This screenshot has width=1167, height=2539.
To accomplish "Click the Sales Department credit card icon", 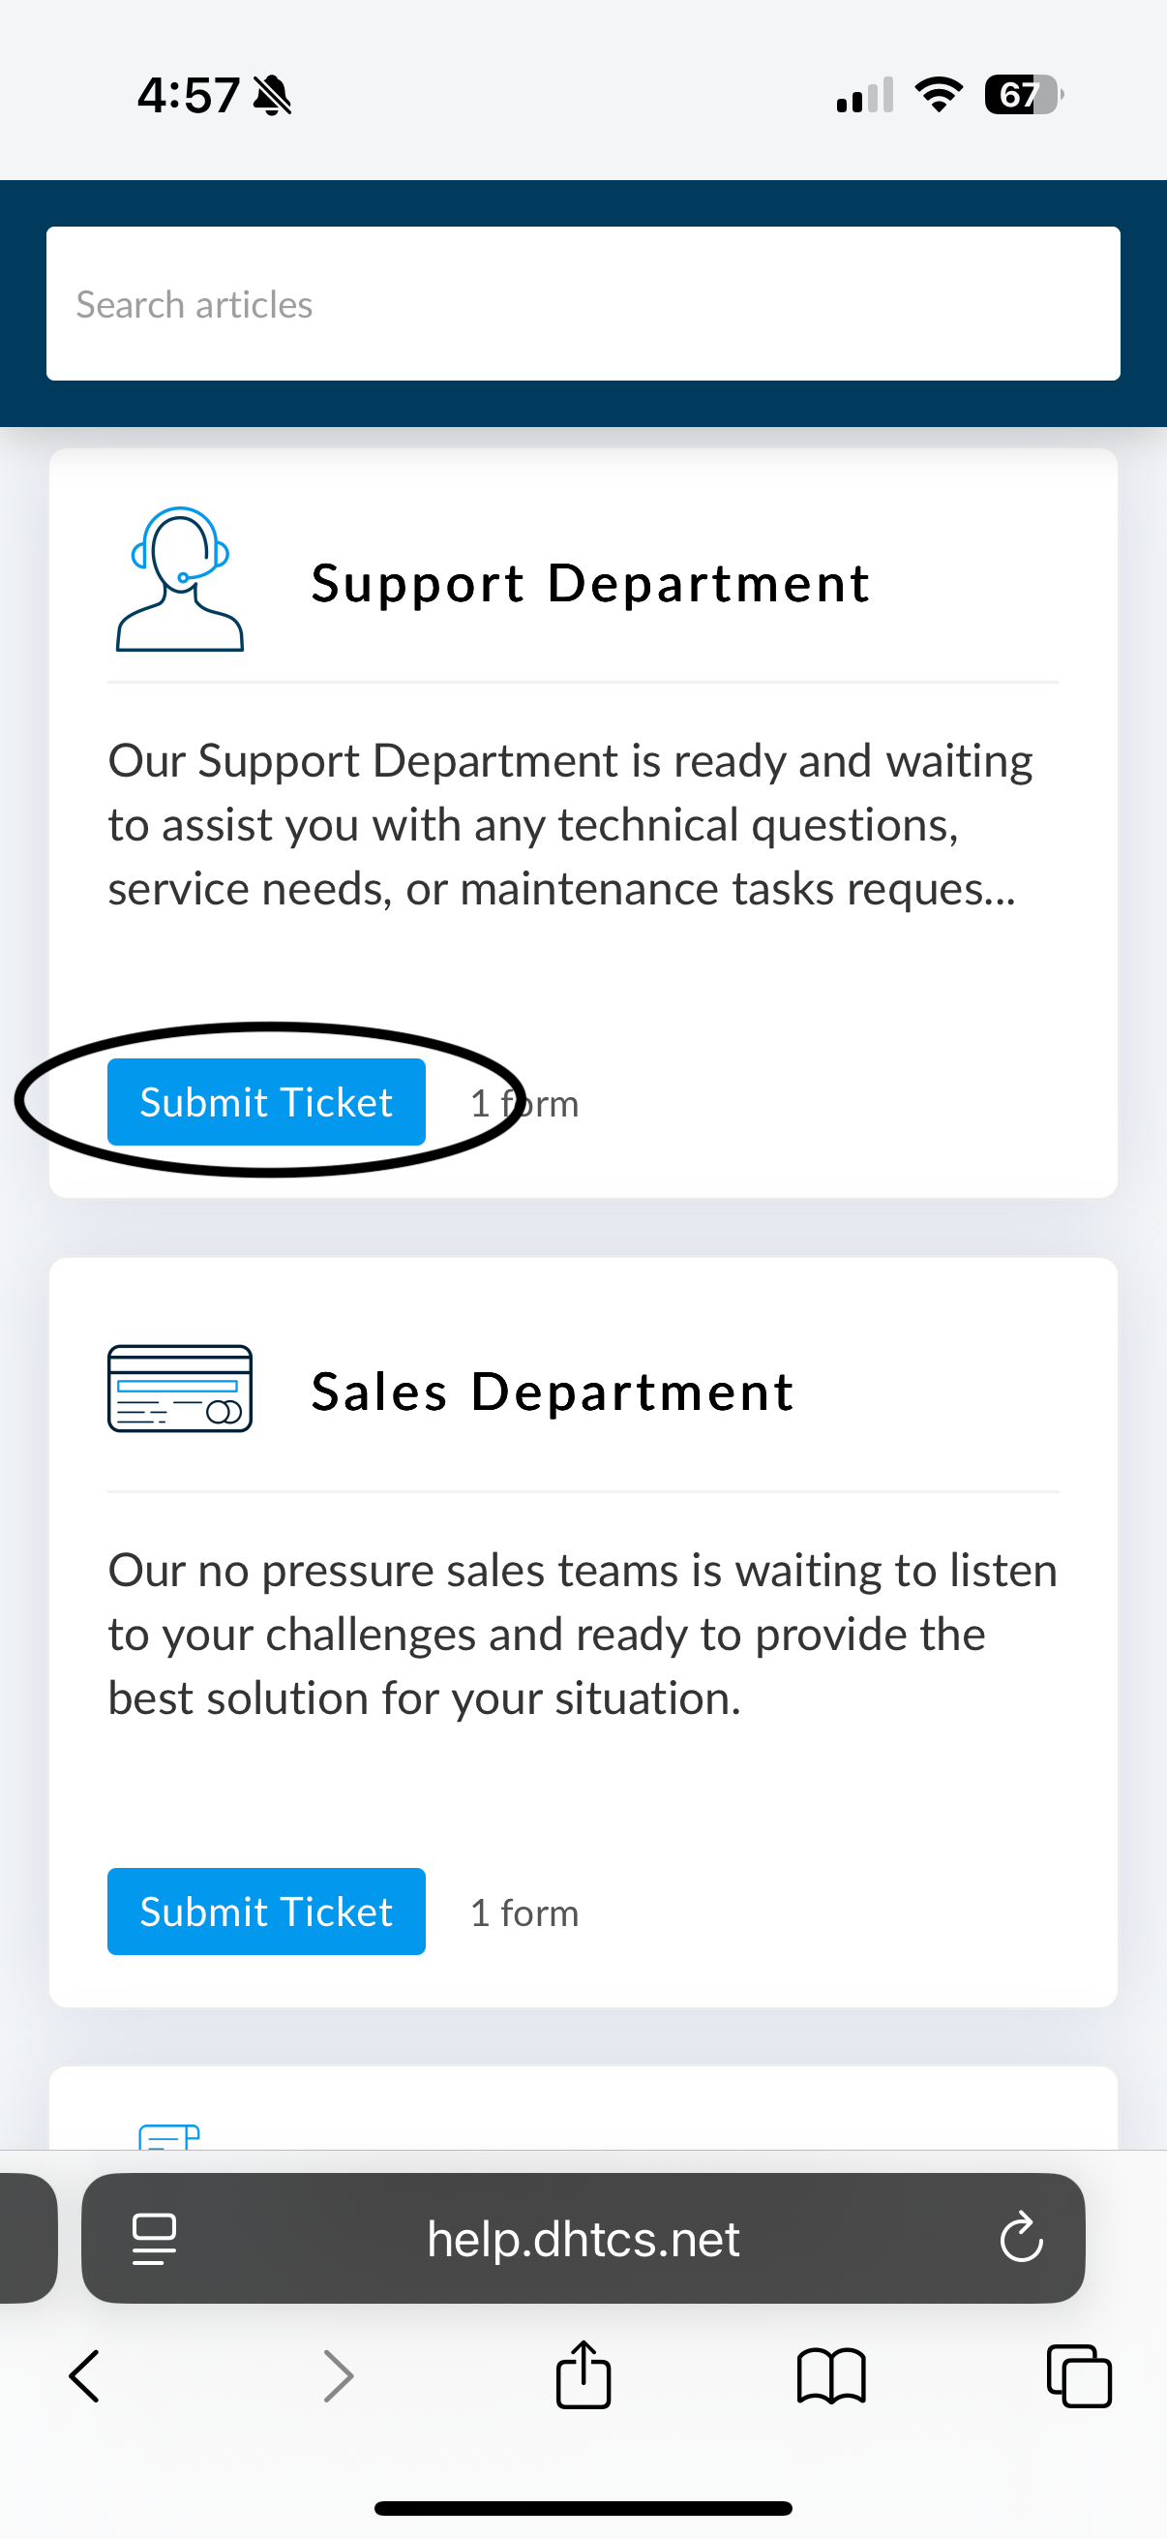I will [179, 1388].
